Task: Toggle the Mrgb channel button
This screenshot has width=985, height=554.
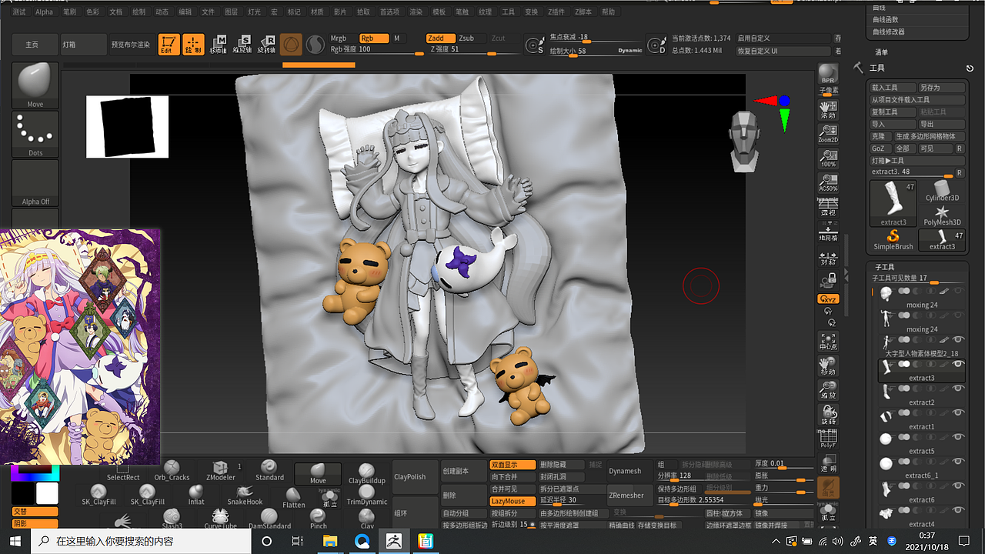Action: coord(339,38)
